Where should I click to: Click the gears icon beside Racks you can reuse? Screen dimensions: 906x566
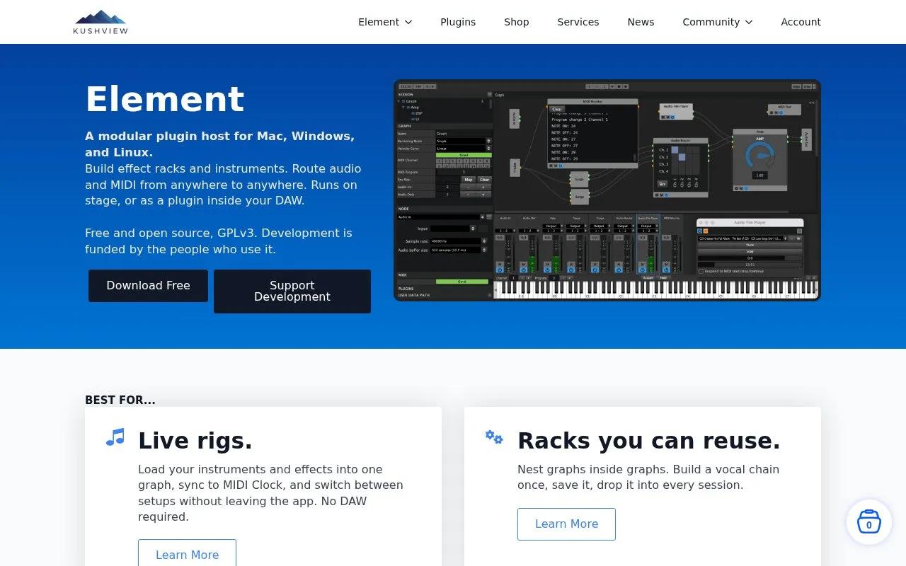[494, 437]
